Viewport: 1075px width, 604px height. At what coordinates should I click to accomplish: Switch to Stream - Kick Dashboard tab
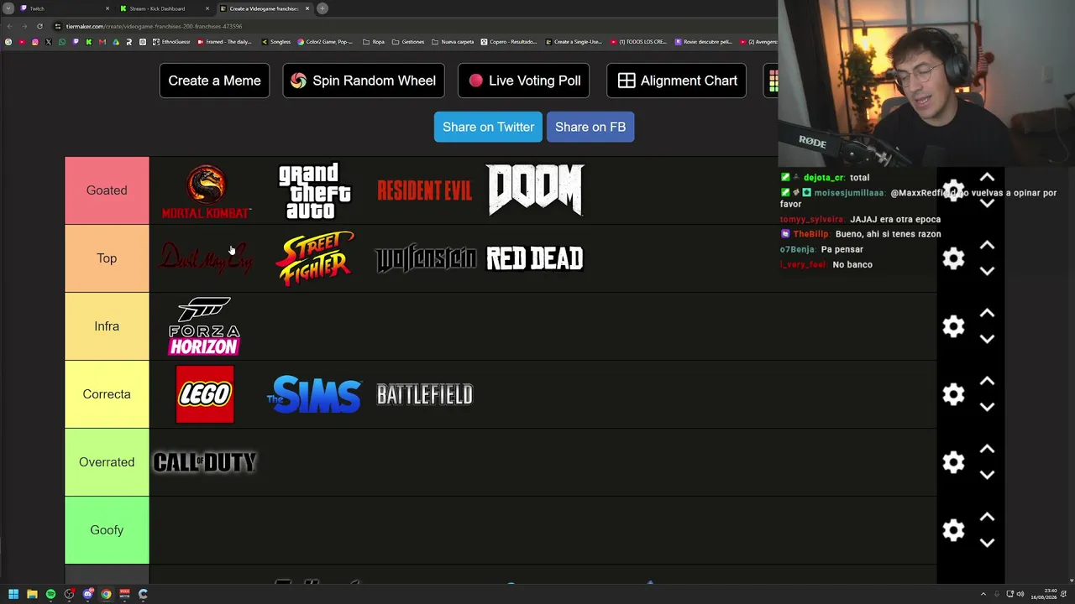click(164, 8)
